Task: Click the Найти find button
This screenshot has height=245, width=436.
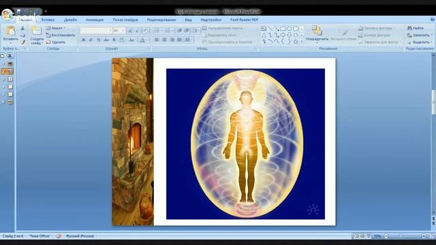Action: click(x=415, y=28)
